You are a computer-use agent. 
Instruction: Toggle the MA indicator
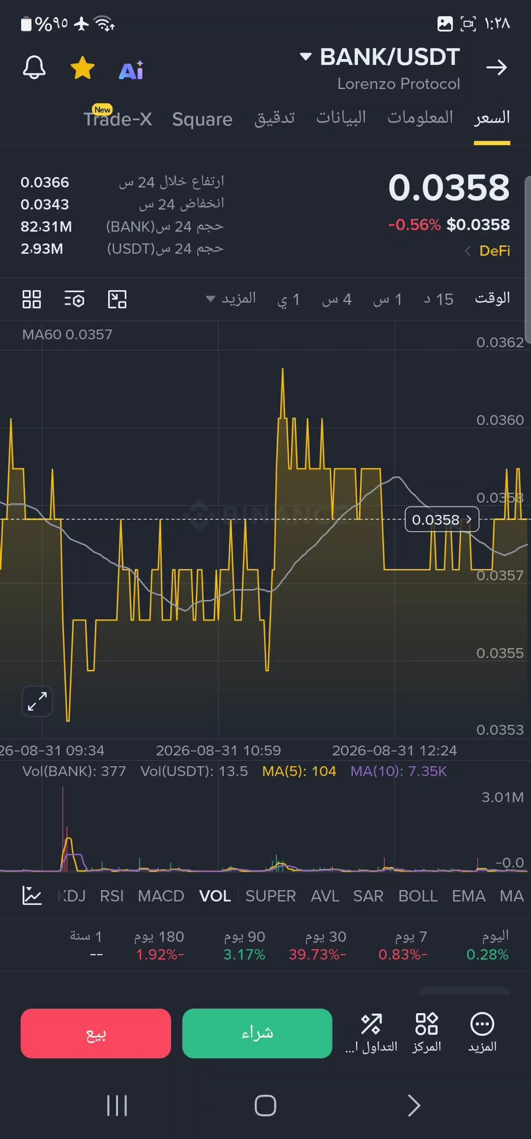point(511,896)
